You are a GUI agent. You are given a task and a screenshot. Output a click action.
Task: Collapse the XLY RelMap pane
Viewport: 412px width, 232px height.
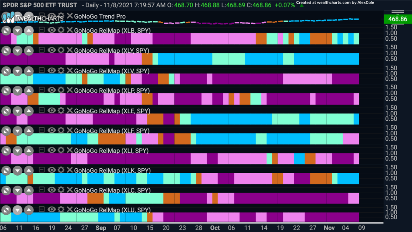(41, 50)
